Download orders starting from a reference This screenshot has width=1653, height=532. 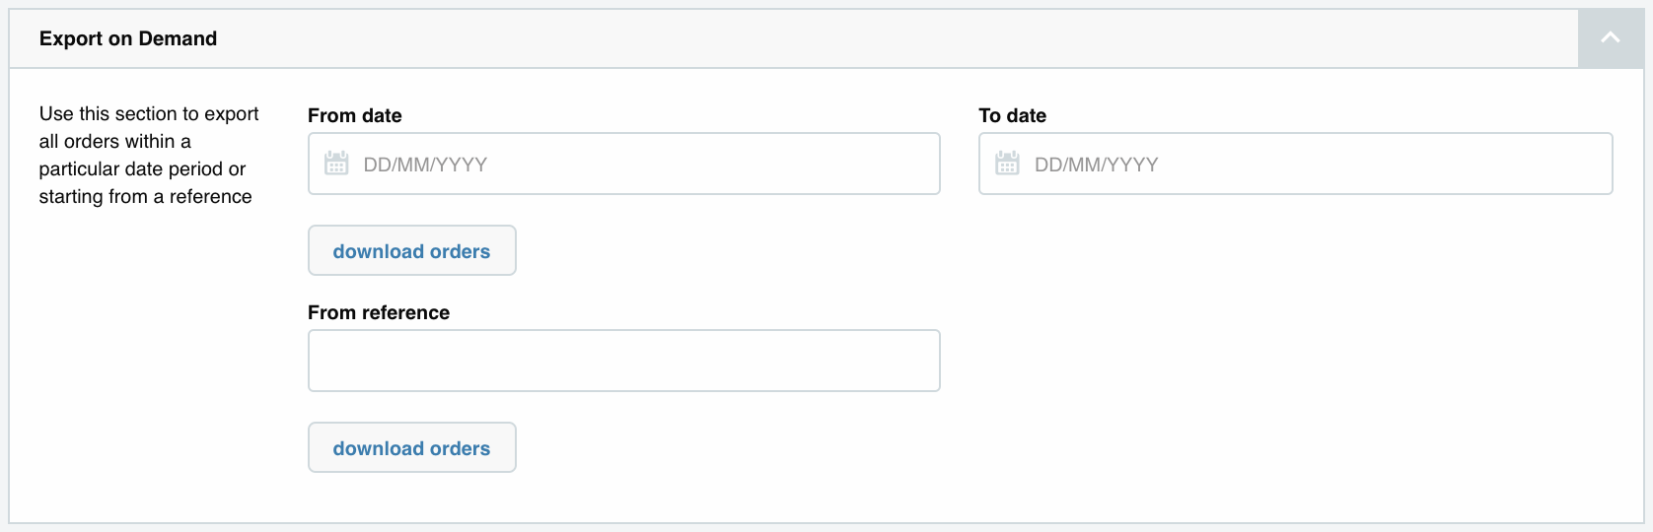click(x=411, y=447)
